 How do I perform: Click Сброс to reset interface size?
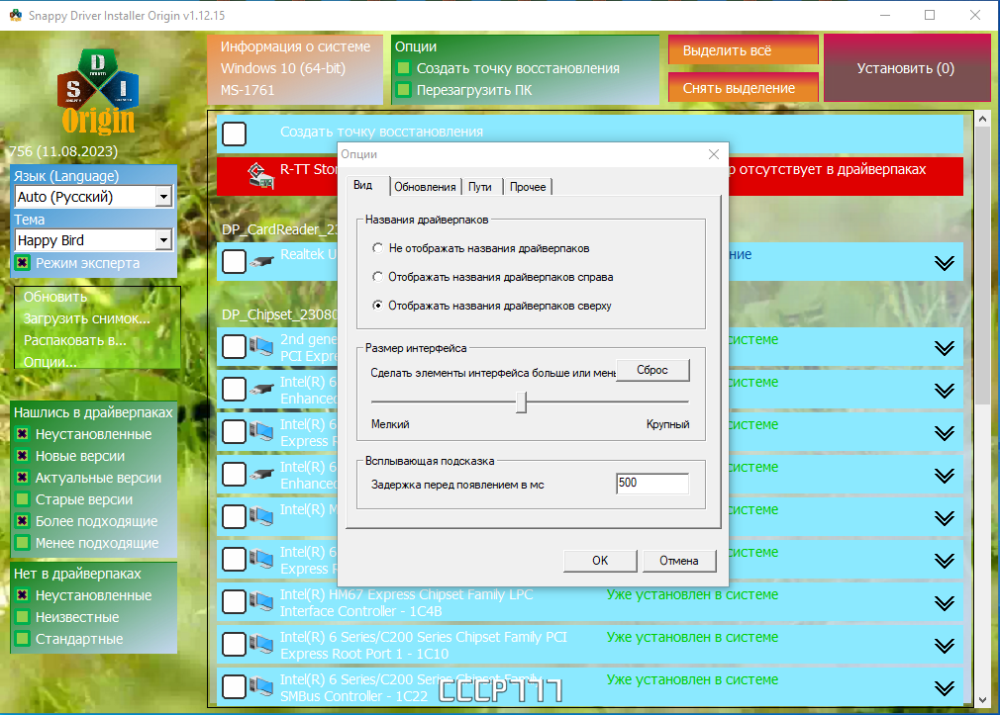(652, 370)
